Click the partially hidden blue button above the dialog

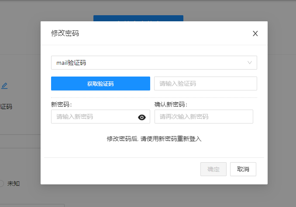[x=138, y=18]
